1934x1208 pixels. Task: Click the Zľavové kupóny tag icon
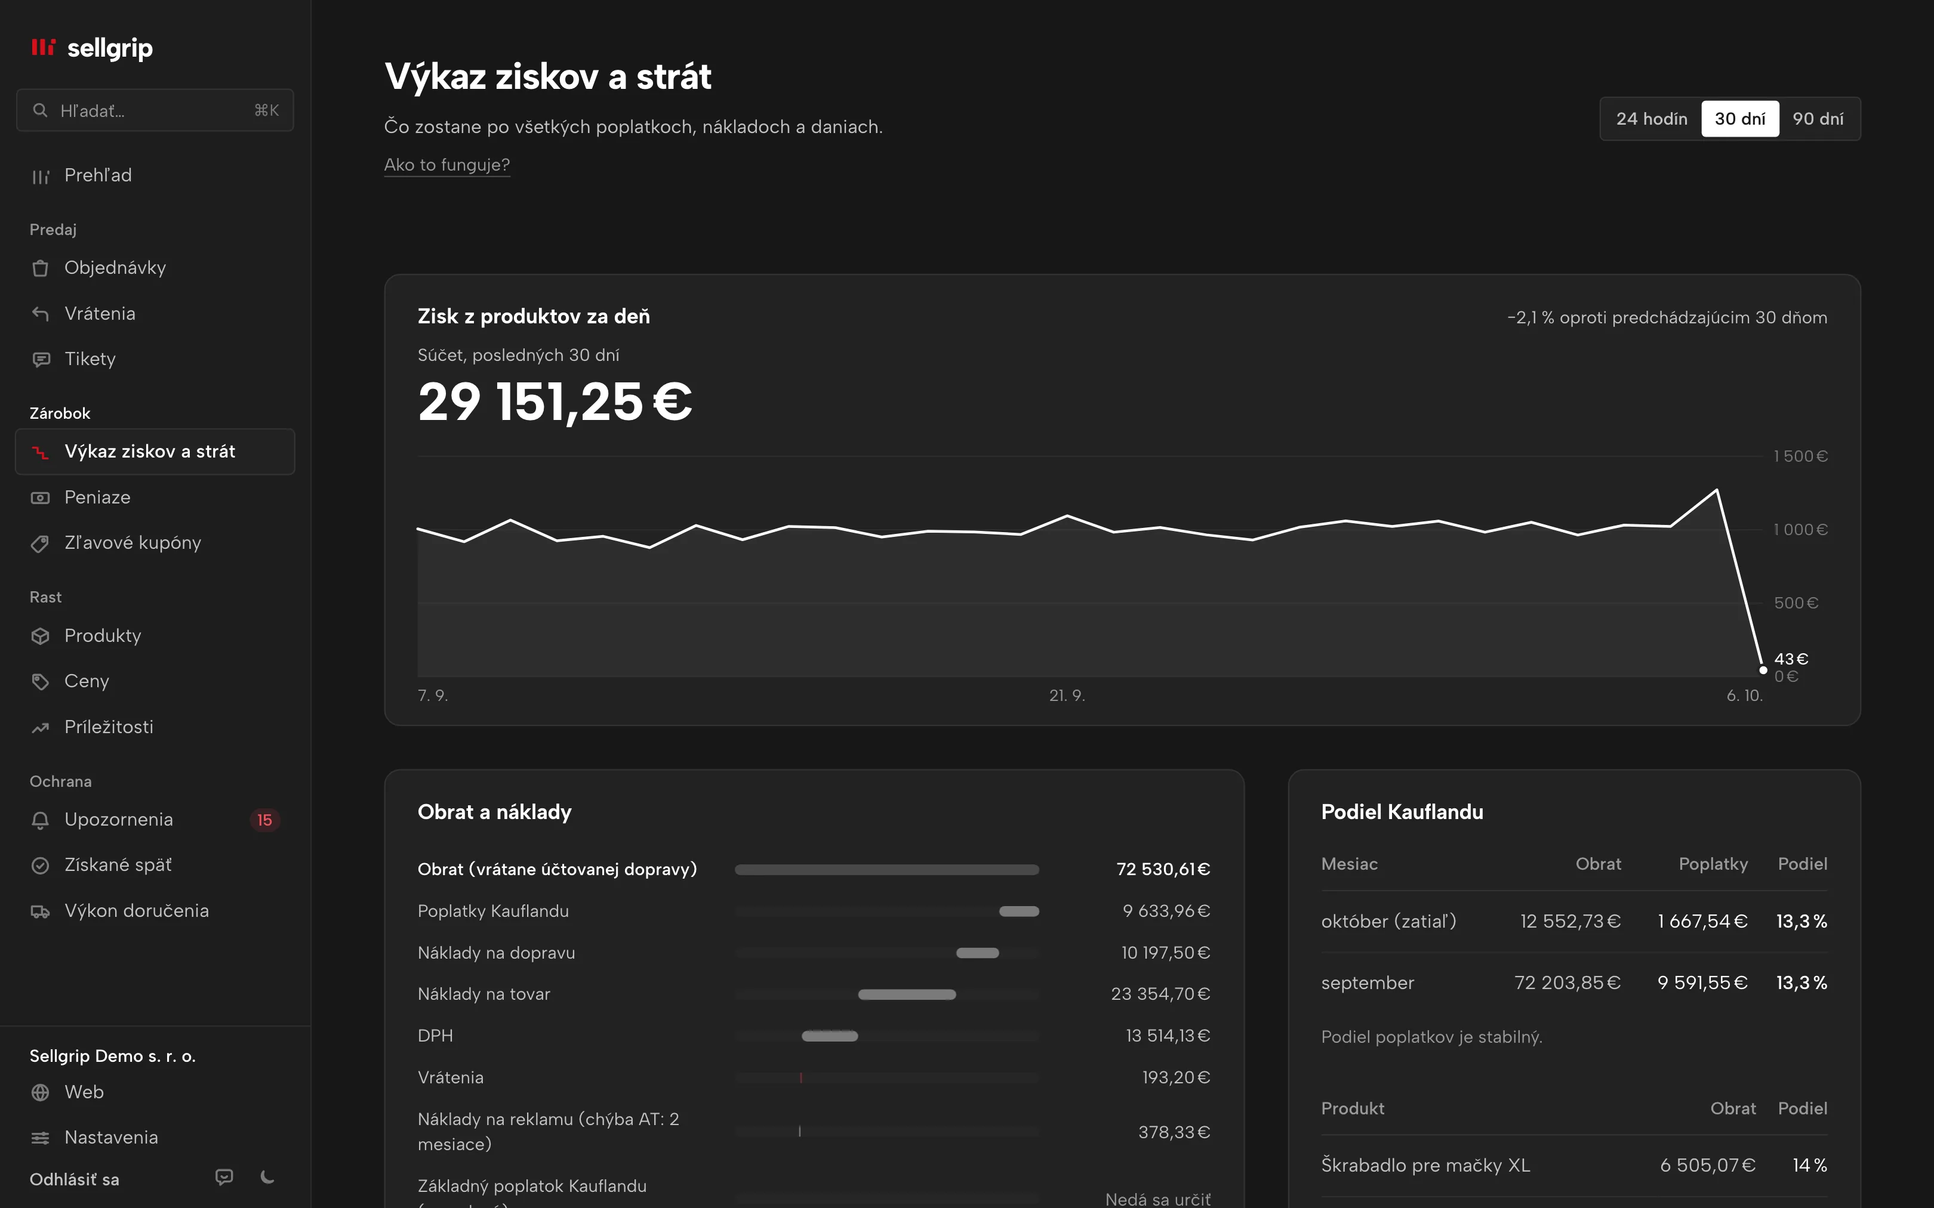(x=40, y=543)
